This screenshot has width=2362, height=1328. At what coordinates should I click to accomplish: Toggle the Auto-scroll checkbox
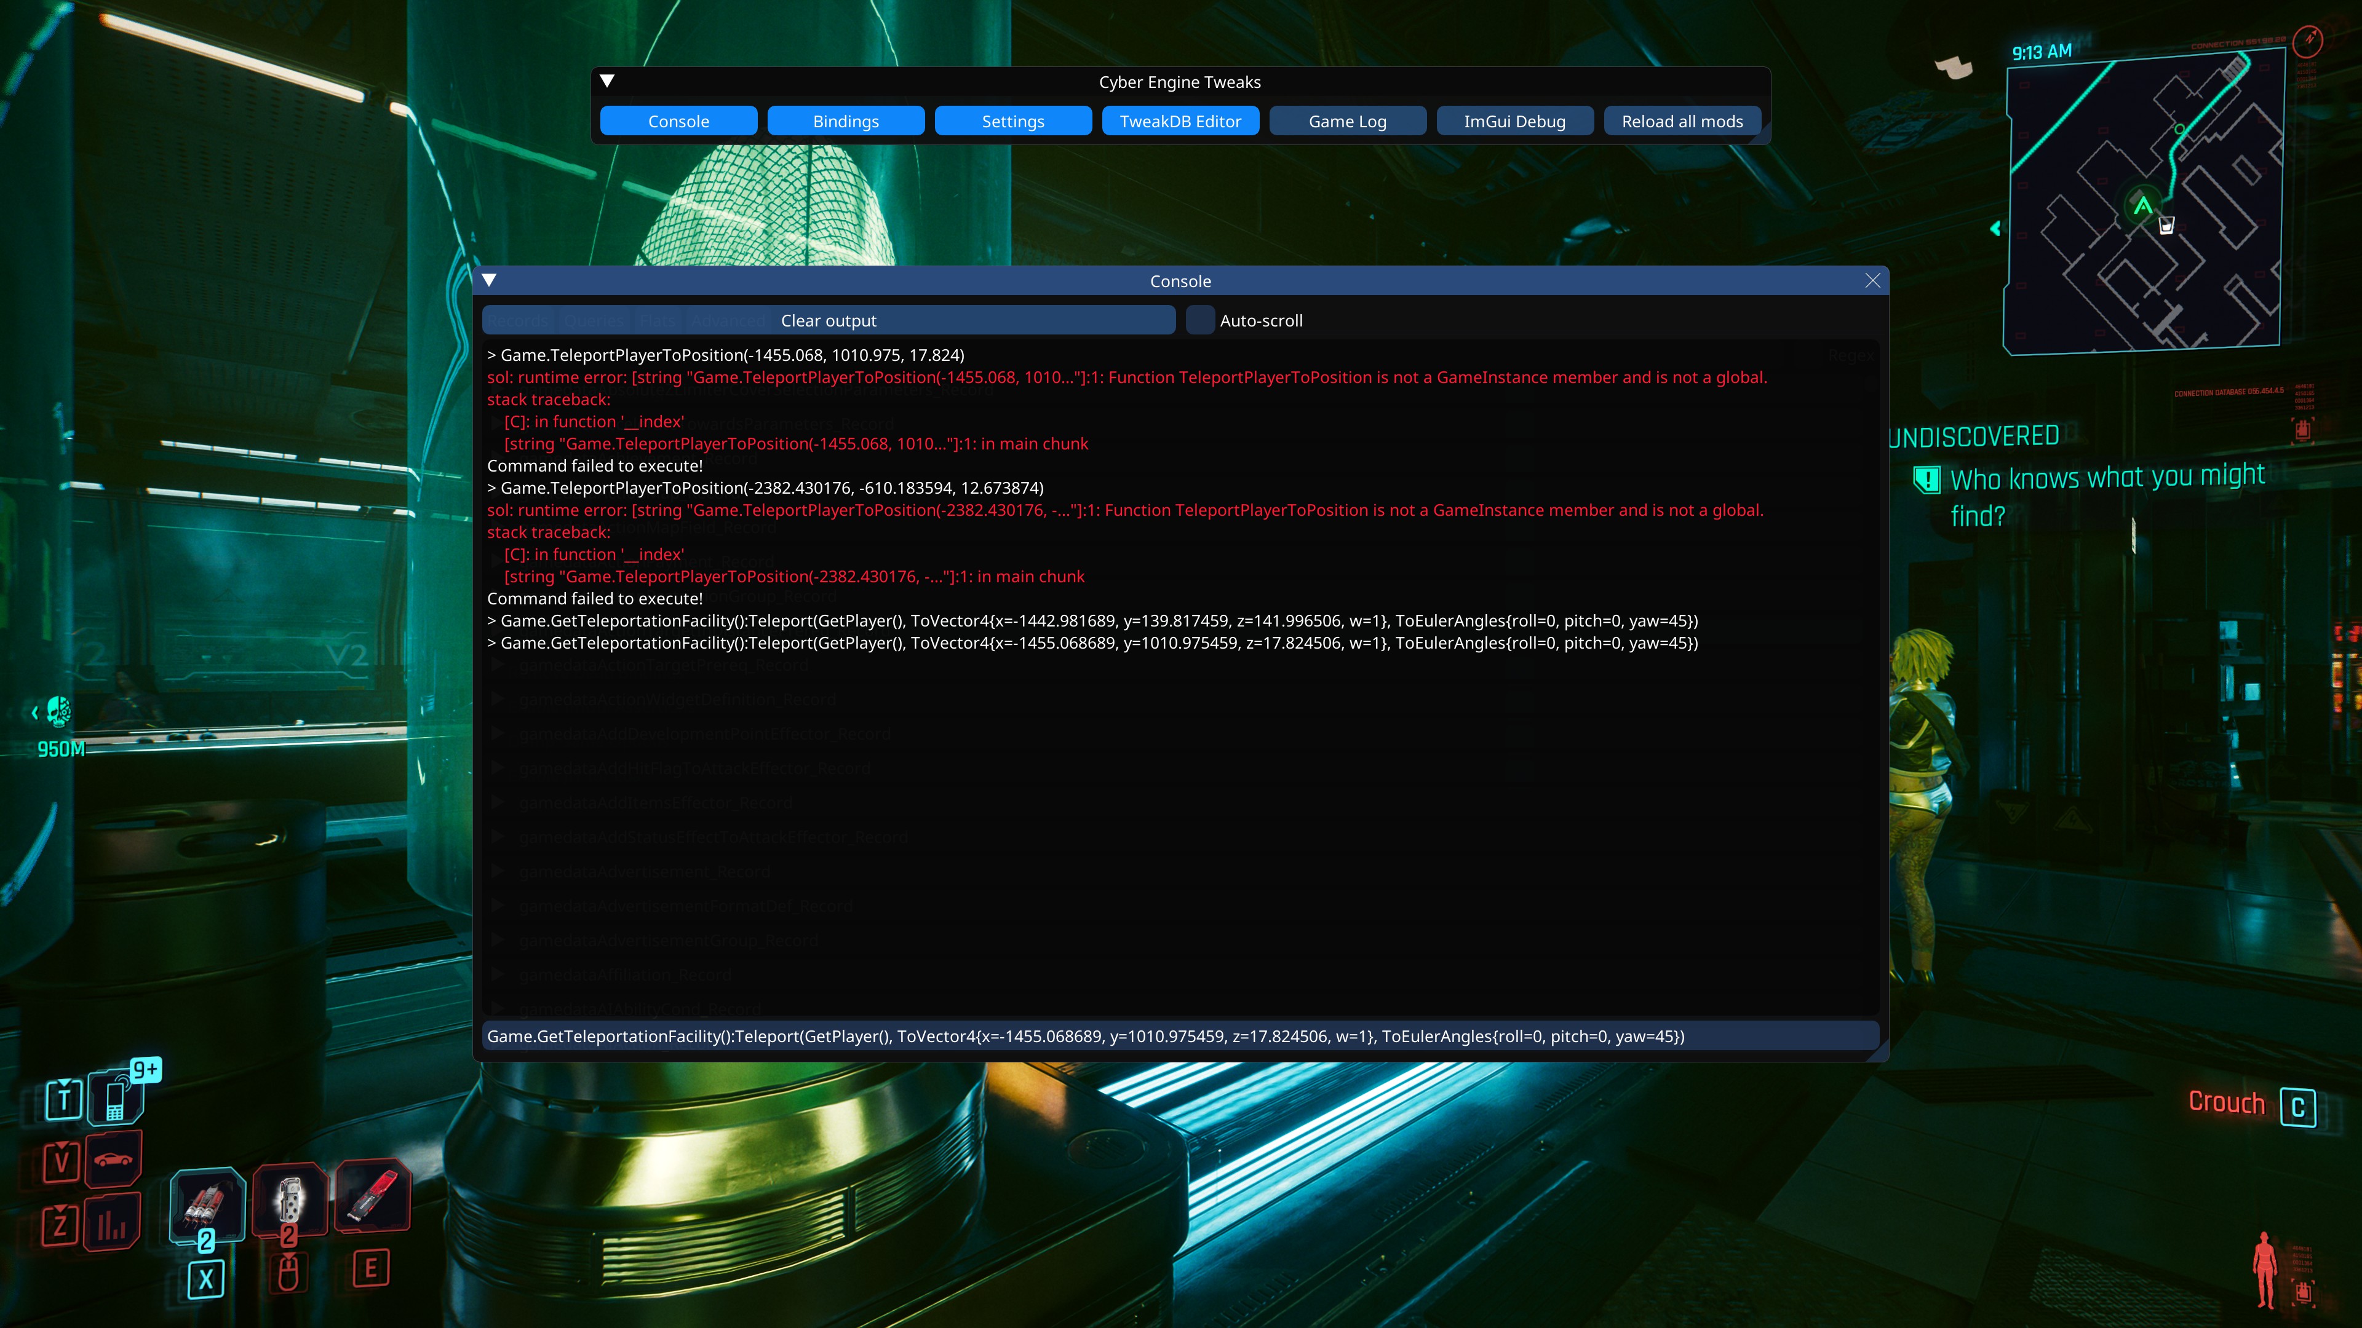click(x=1199, y=320)
